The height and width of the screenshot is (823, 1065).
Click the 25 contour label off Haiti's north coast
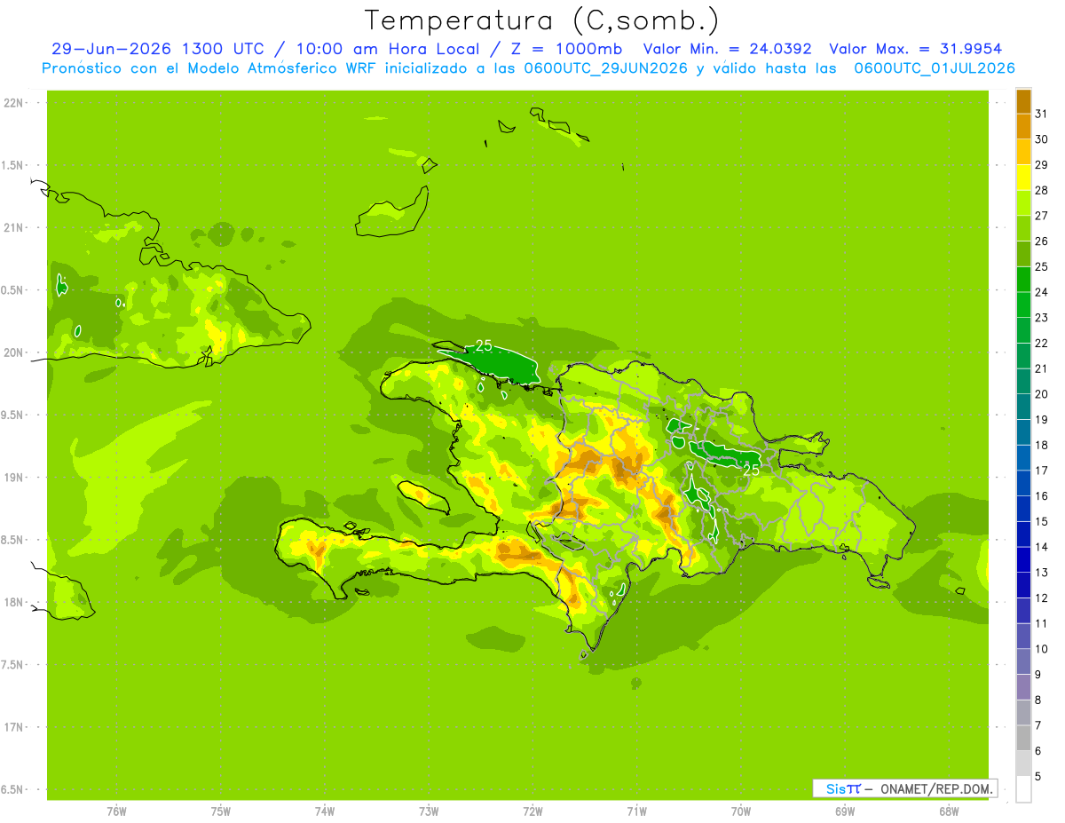pos(484,345)
